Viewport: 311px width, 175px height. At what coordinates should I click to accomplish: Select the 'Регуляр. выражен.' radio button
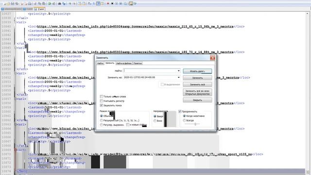click(x=102, y=124)
